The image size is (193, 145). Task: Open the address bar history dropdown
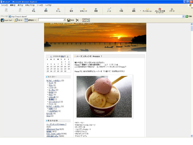click(x=183, y=16)
